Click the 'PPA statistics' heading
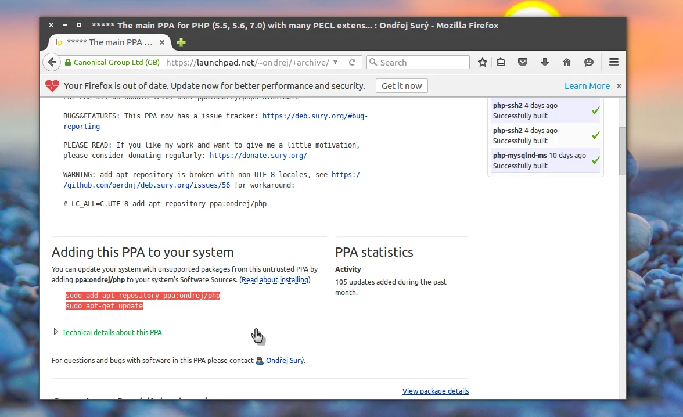Image resolution: width=683 pixels, height=417 pixels. (374, 252)
